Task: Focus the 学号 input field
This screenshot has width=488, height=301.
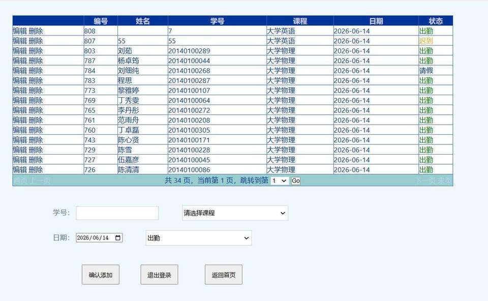Action: 117,213
